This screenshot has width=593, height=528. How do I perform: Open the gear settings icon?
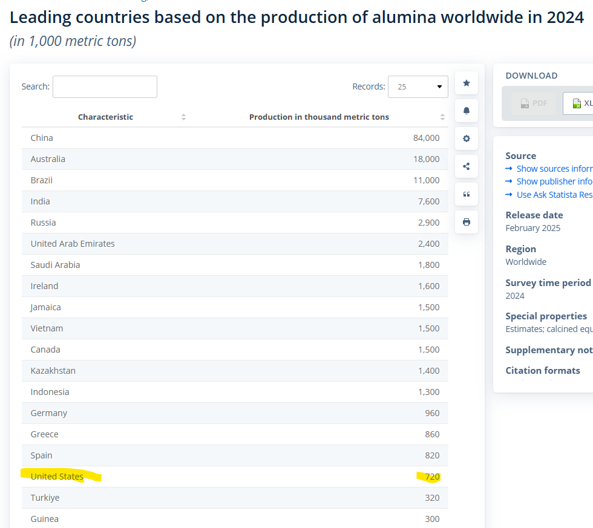point(466,139)
